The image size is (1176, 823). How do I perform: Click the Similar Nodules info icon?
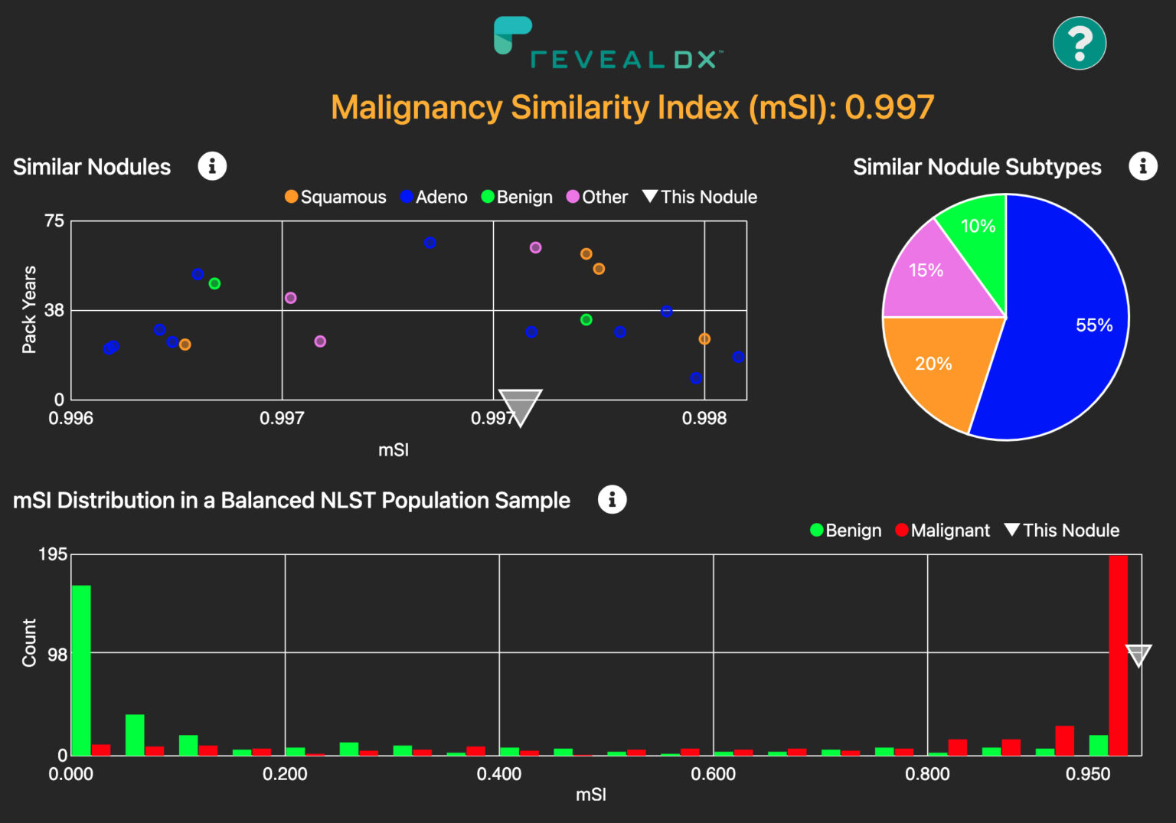pos(212,166)
